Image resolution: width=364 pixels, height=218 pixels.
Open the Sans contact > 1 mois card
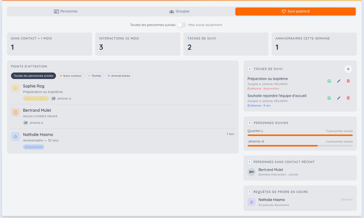tap(49, 44)
